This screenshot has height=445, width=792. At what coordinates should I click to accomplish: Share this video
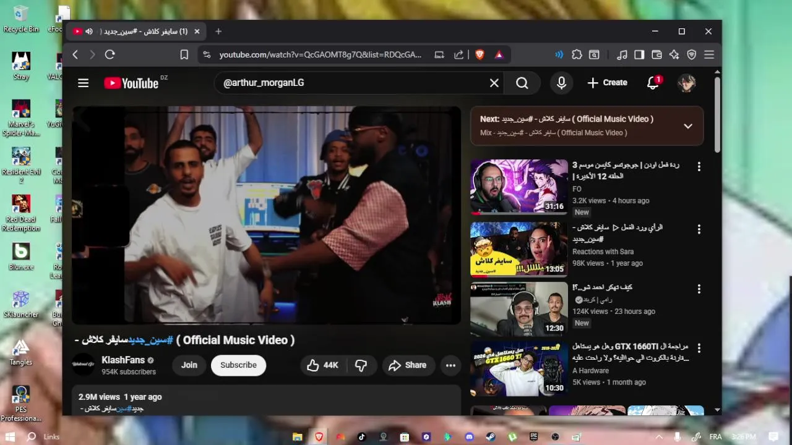407,365
